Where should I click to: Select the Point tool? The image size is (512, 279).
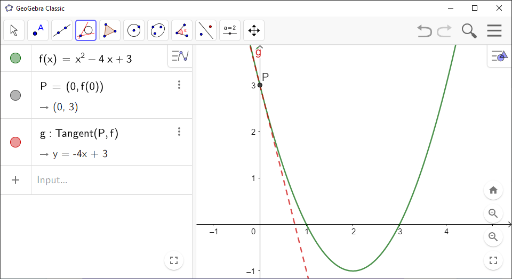point(38,30)
